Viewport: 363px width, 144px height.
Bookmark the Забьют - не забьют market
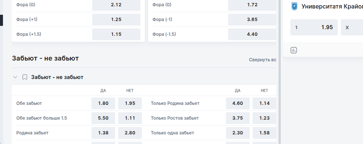click(25, 77)
